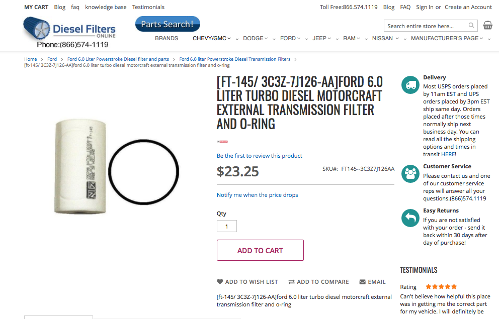Open the Notify me when price drops link

click(x=257, y=195)
